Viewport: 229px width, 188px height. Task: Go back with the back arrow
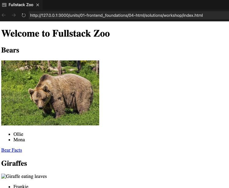tap(4, 15)
